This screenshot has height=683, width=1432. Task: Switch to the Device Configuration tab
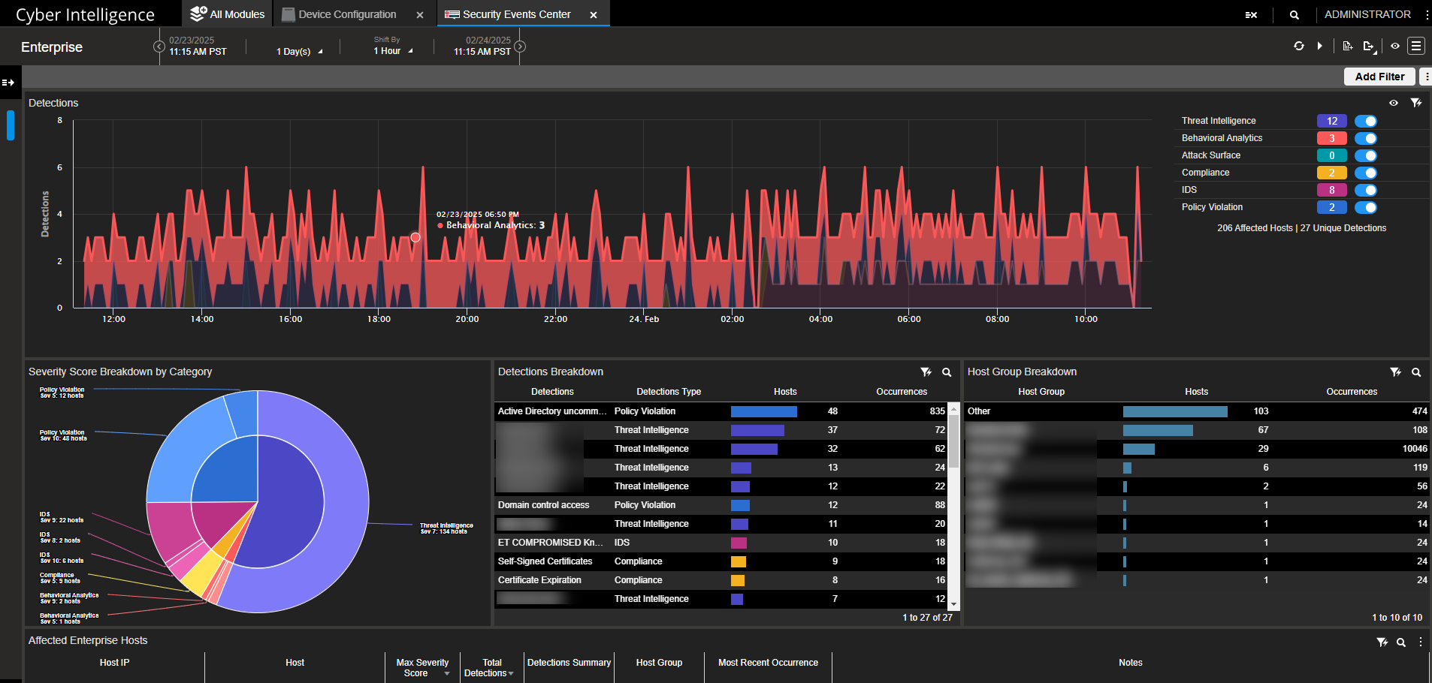[346, 14]
